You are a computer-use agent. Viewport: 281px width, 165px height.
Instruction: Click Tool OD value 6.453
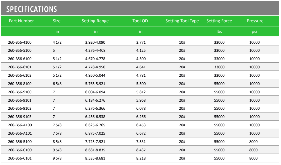pos(141,125)
